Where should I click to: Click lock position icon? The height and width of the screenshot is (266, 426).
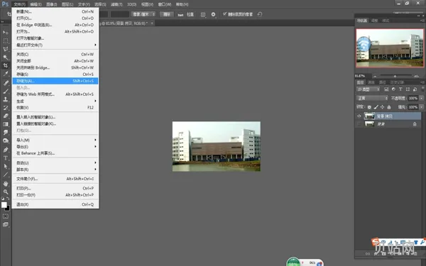click(382, 107)
